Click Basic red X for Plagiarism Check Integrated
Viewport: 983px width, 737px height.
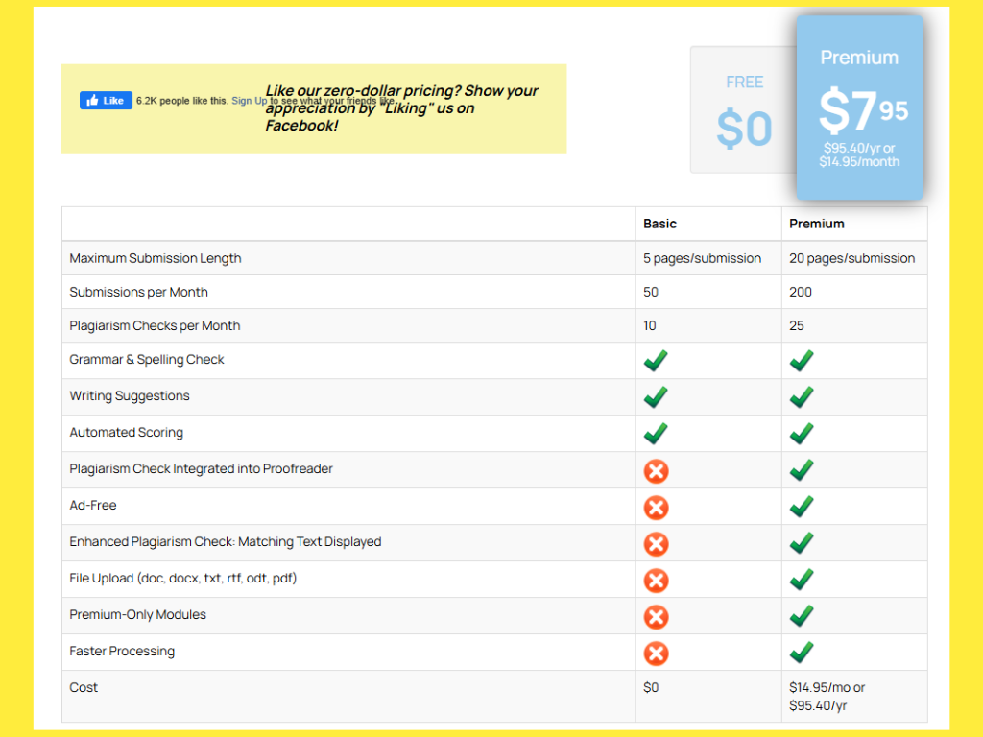click(657, 471)
